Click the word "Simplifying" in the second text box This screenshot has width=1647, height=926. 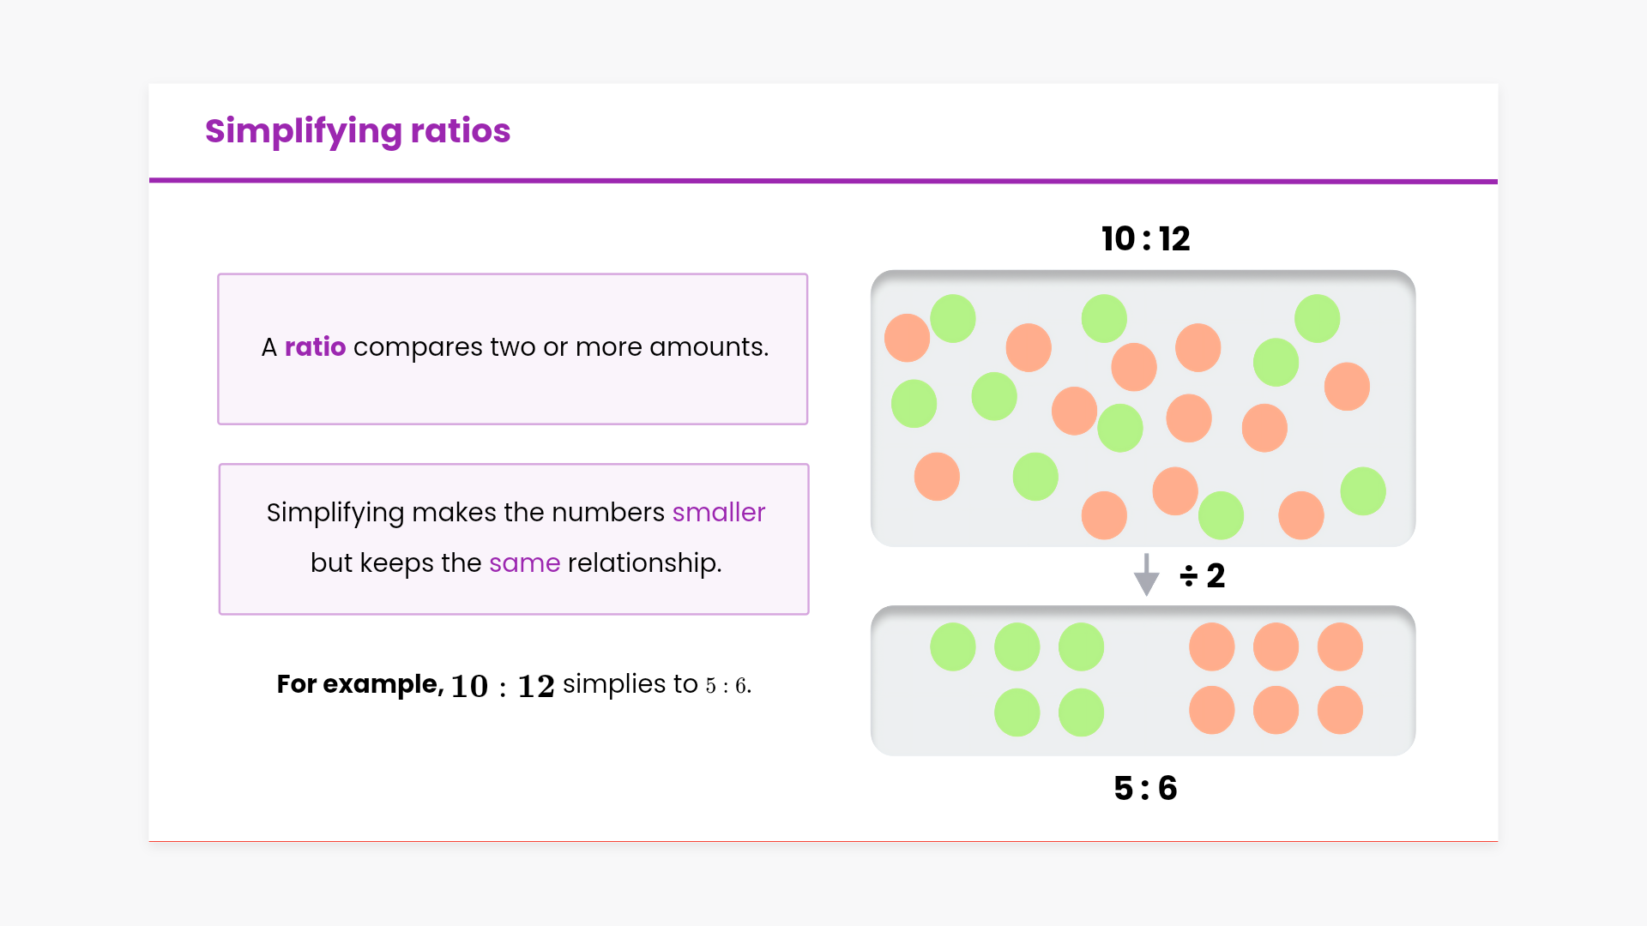[x=335, y=513]
